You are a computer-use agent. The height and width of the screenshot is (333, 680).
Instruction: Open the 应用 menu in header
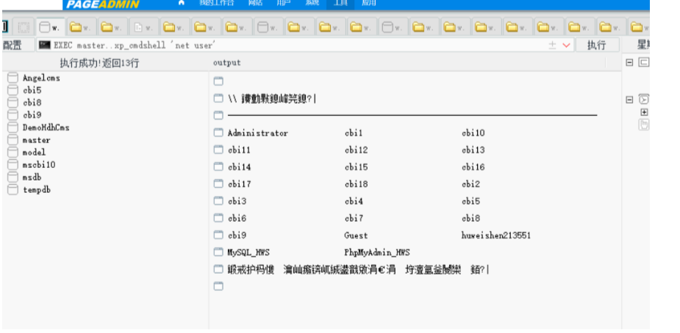click(x=368, y=3)
